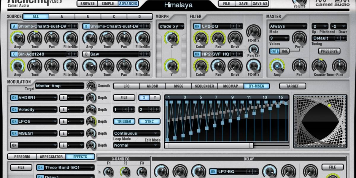
Task: Toggle the SYNC button
Action: pyautogui.click(x=150, y=121)
